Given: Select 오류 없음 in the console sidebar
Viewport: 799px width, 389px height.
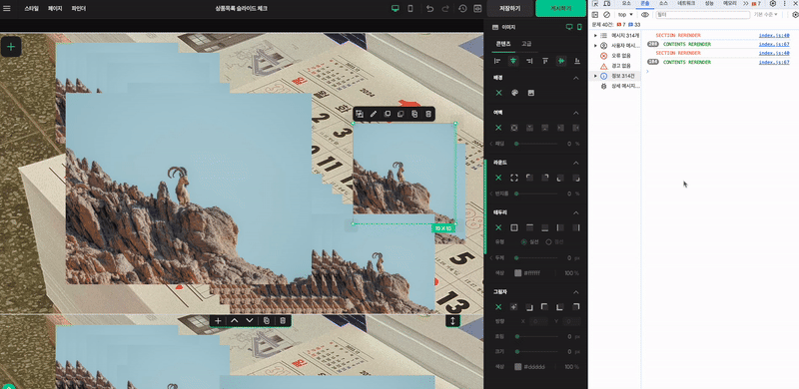Looking at the screenshot, I should click(x=621, y=56).
